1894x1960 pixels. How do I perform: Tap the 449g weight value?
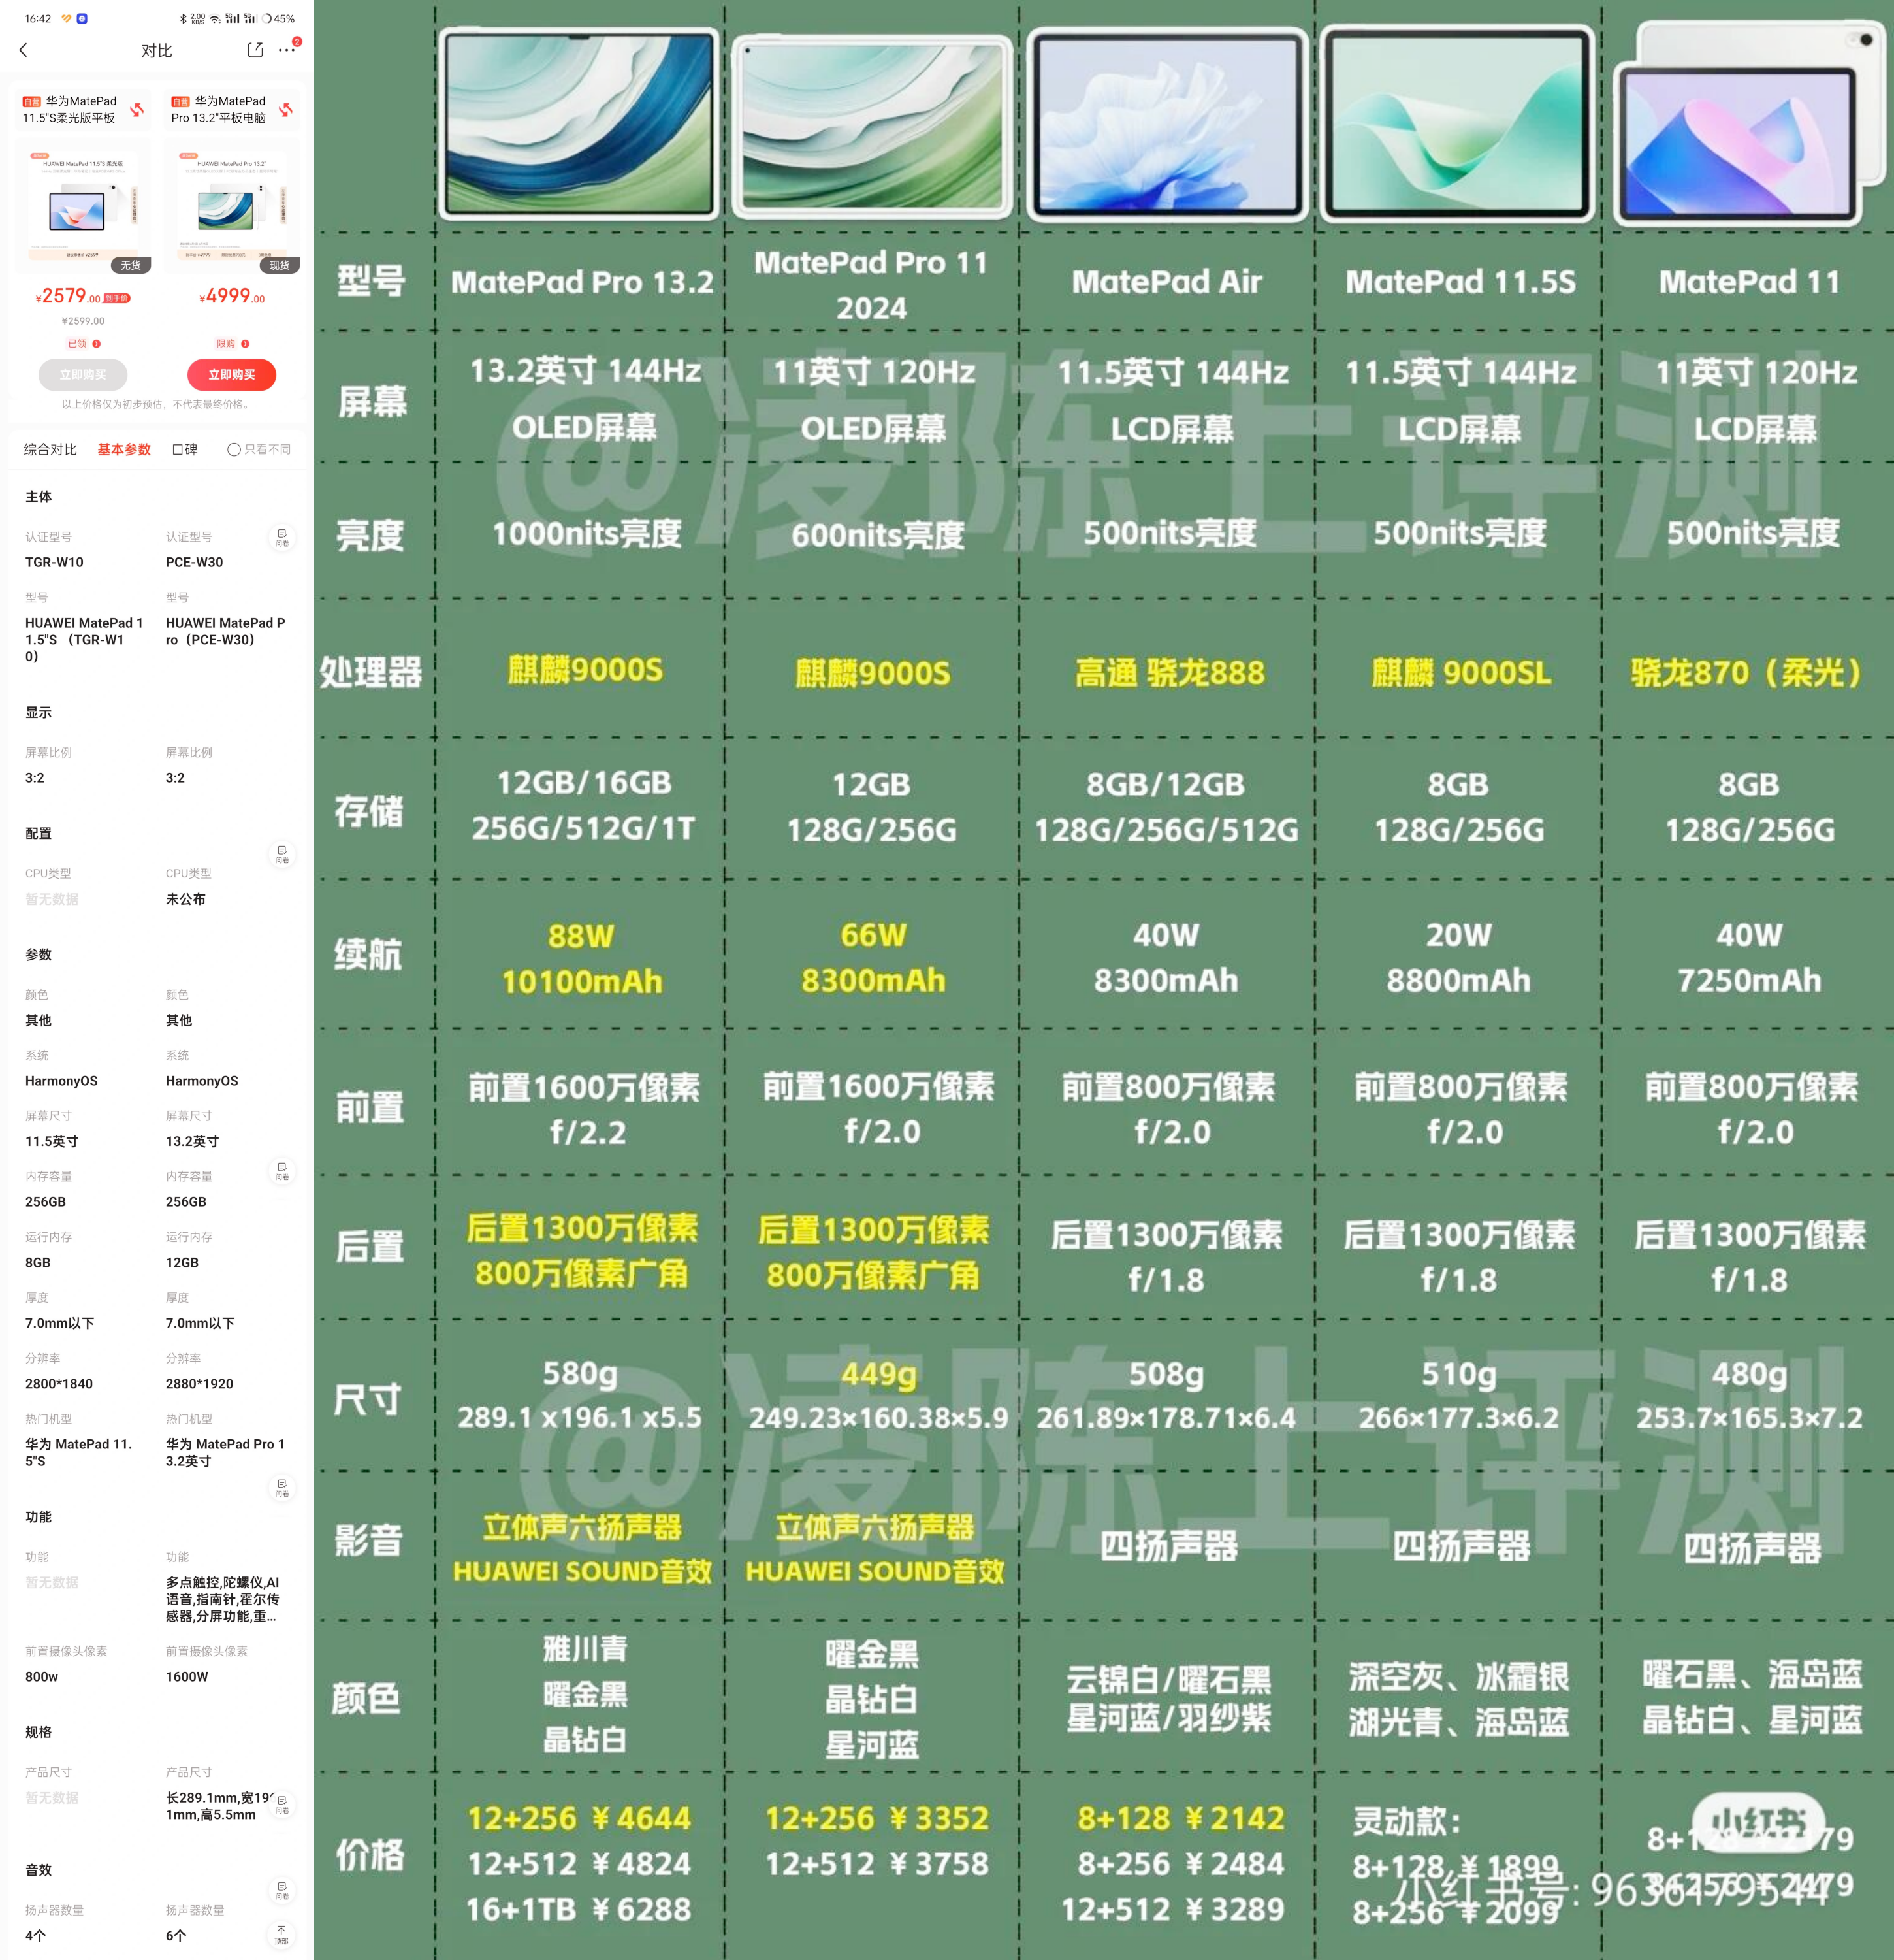[878, 1375]
